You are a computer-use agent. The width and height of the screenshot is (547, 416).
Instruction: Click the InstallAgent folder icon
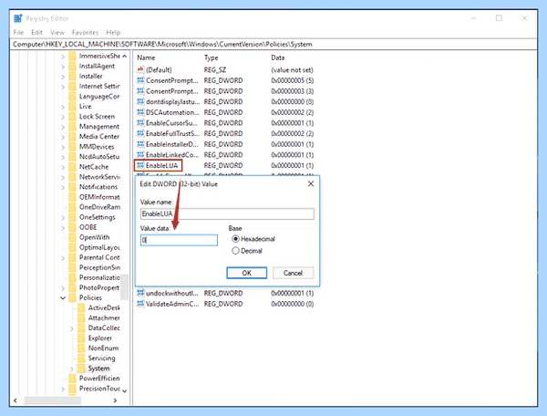tap(72, 67)
